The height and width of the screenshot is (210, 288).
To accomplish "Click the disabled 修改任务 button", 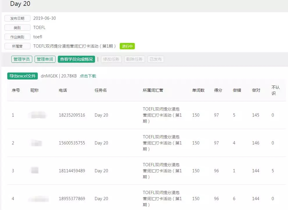I will 111,59.
